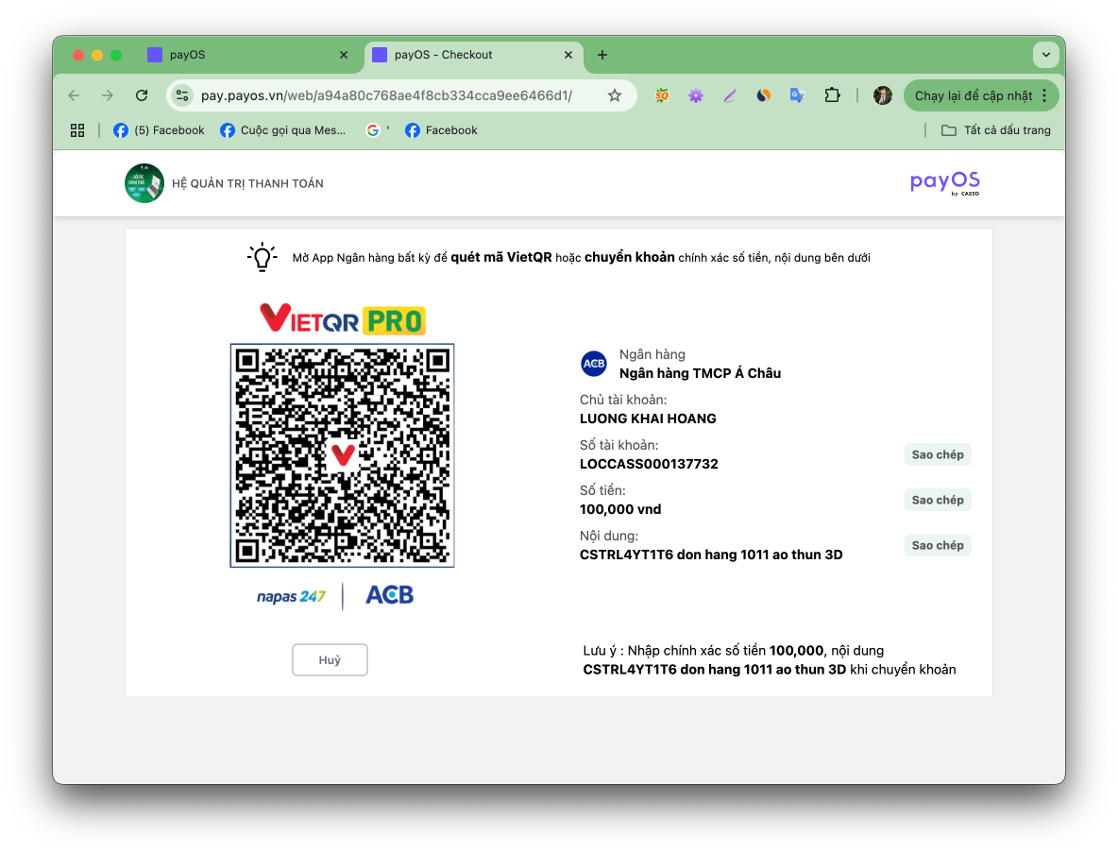Click the VietQR payment QR code
Image resolution: width=1118 pixels, height=854 pixels.
[x=342, y=455]
